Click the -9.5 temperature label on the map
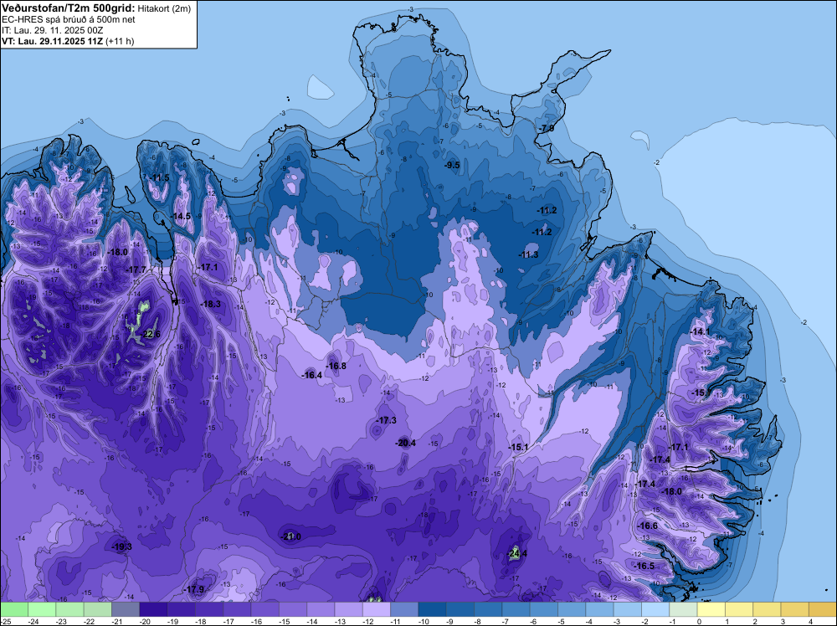The image size is (837, 626). tap(452, 166)
